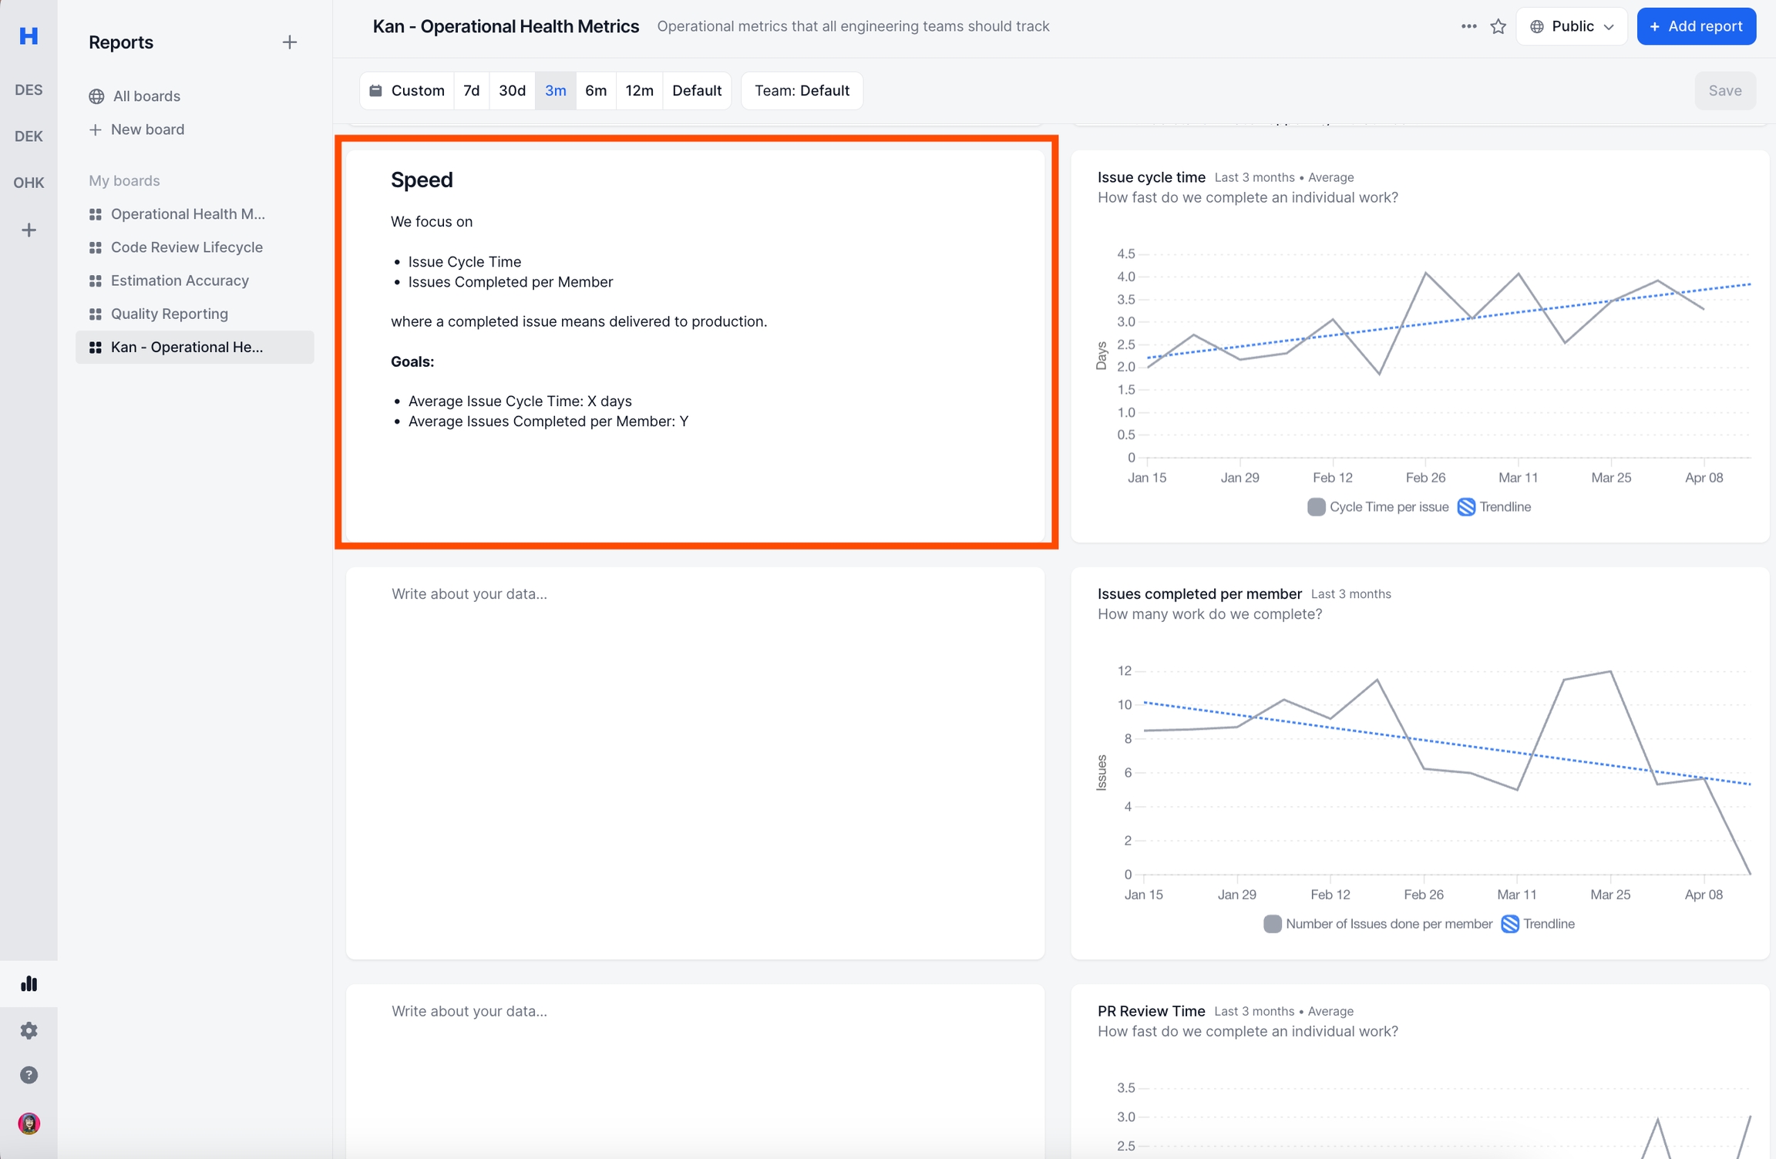This screenshot has height=1159, width=1776.
Task: Click How many work do we complete? subtitle
Action: tap(1209, 614)
